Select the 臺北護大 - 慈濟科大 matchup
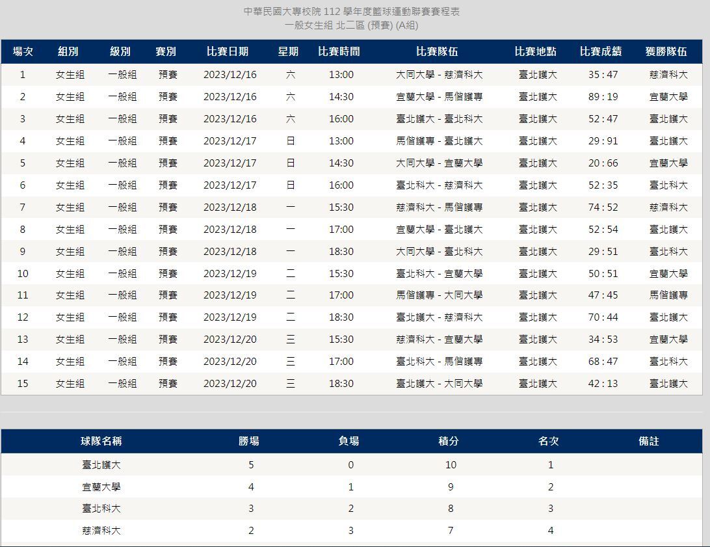This screenshot has height=547, width=710. (440, 317)
